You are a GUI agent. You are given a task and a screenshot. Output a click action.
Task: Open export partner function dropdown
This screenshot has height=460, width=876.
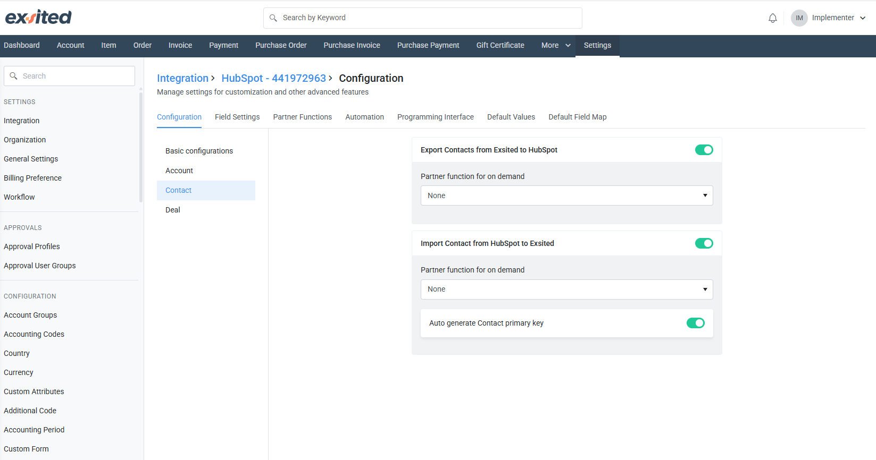[566, 195]
